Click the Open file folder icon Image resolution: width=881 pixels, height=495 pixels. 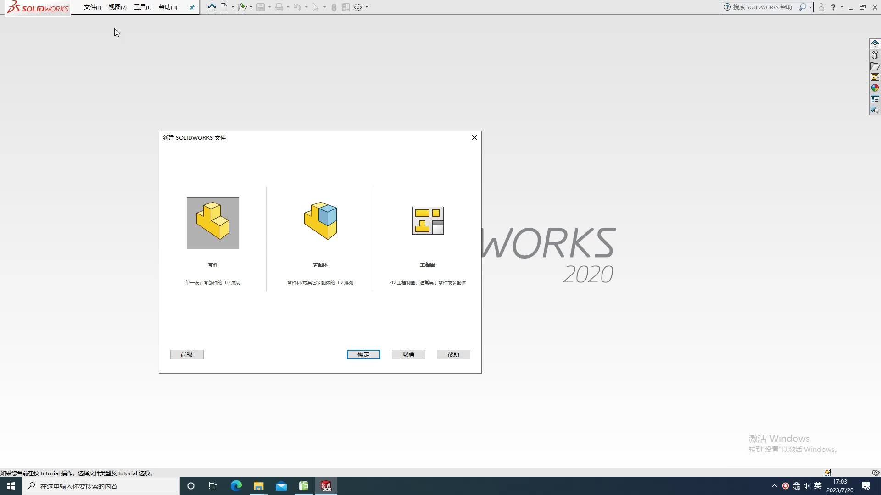(242, 7)
